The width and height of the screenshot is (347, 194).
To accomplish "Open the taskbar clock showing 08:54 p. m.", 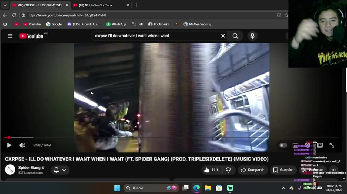I will tap(334, 188).
